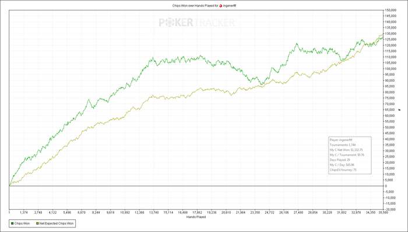
Task: Click the x-axis tick label '10,992'
Action: point(125,213)
